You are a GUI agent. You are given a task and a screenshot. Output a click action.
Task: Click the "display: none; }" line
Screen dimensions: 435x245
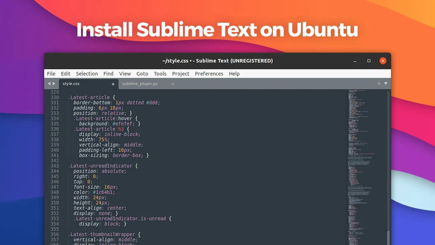95,213
